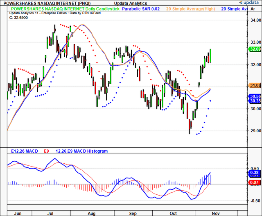Select the red E9 signal legend

[46, 151]
